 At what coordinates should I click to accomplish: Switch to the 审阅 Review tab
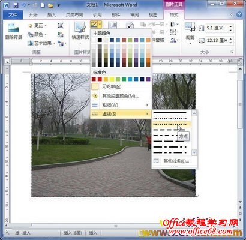point(134,14)
